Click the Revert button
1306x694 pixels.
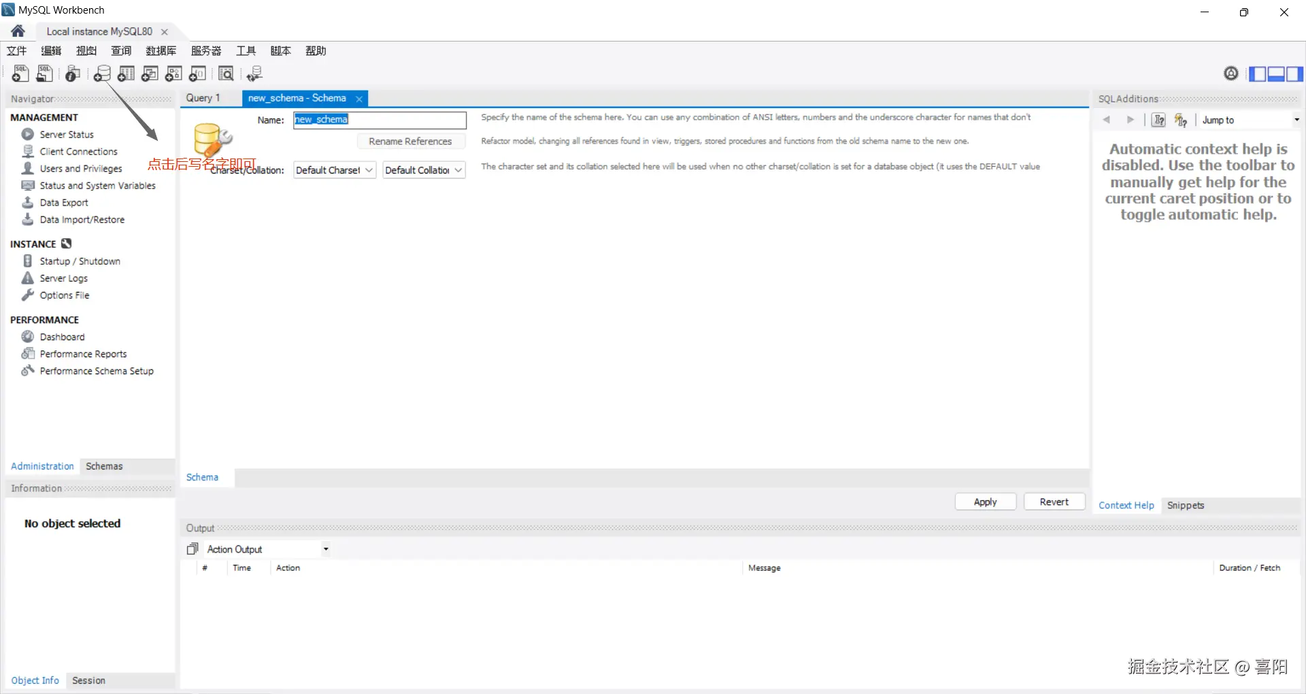(x=1054, y=501)
